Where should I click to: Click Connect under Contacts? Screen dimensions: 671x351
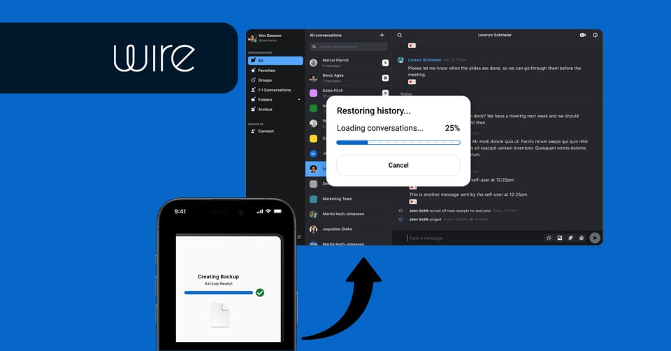pyautogui.click(x=266, y=131)
